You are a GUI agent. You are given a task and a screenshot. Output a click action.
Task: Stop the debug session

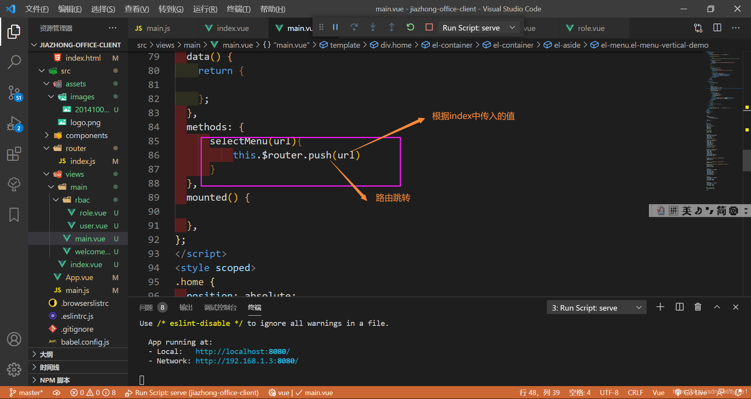pyautogui.click(x=429, y=27)
